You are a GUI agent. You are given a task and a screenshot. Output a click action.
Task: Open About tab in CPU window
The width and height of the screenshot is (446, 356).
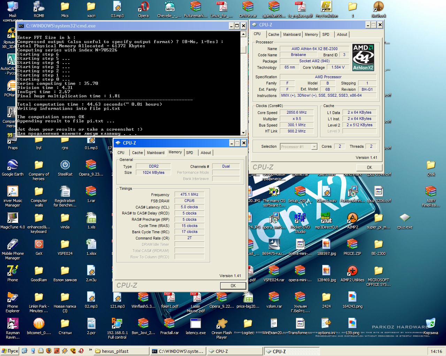[x=342, y=34]
